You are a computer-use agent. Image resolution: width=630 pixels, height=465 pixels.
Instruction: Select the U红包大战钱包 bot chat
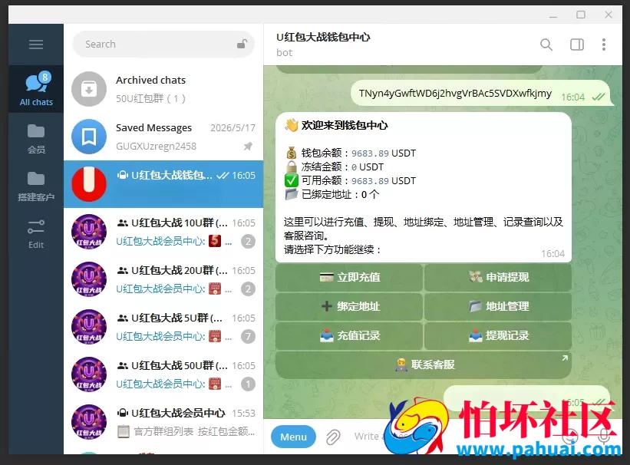coord(163,184)
